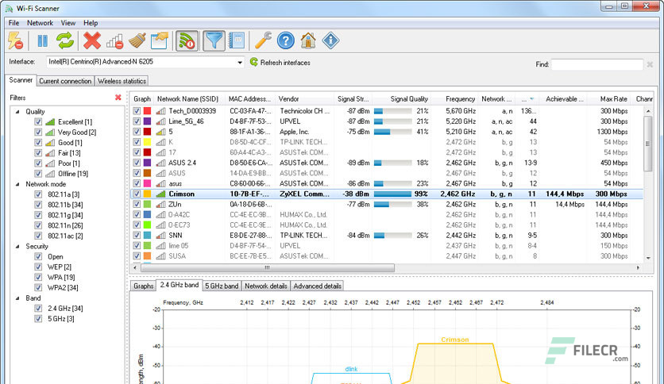The image size is (664, 384).
Task: Toggle the green Wi-Fi alert toolbar icon
Action: click(x=187, y=41)
